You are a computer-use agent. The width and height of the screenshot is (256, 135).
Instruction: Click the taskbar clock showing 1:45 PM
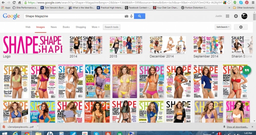(x=248, y=133)
